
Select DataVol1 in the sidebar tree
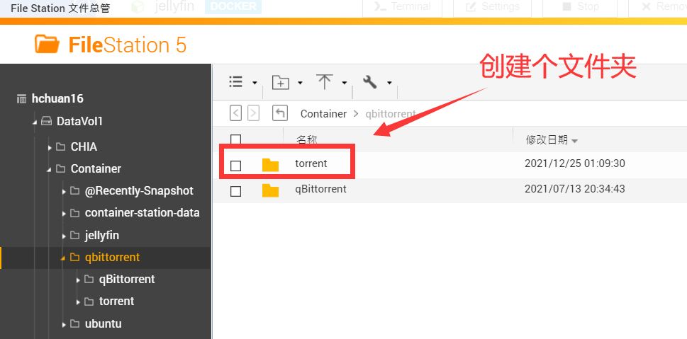click(x=79, y=121)
